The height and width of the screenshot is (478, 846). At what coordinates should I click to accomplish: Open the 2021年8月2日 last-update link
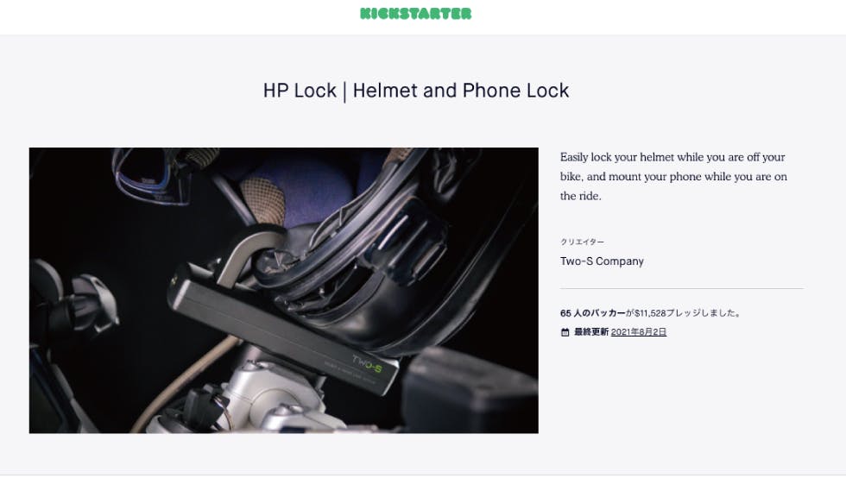[x=638, y=332]
